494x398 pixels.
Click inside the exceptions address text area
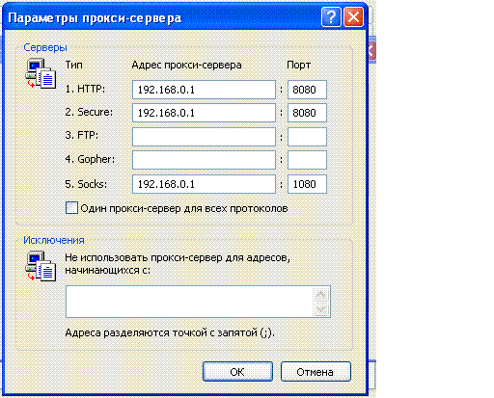click(189, 302)
